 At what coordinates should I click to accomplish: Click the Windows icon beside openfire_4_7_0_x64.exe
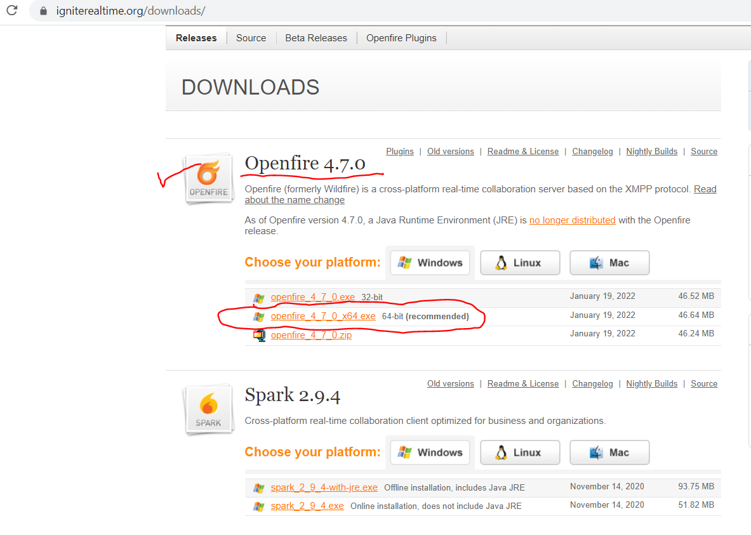[259, 317]
